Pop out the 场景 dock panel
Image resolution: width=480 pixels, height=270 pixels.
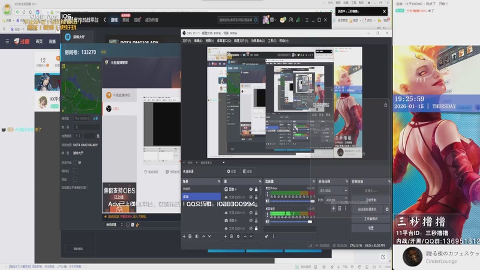(219, 182)
